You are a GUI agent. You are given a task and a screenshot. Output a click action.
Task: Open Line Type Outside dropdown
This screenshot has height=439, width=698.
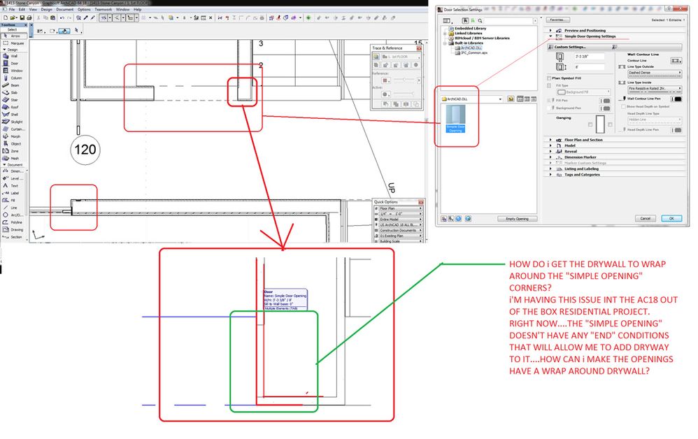tap(655, 73)
